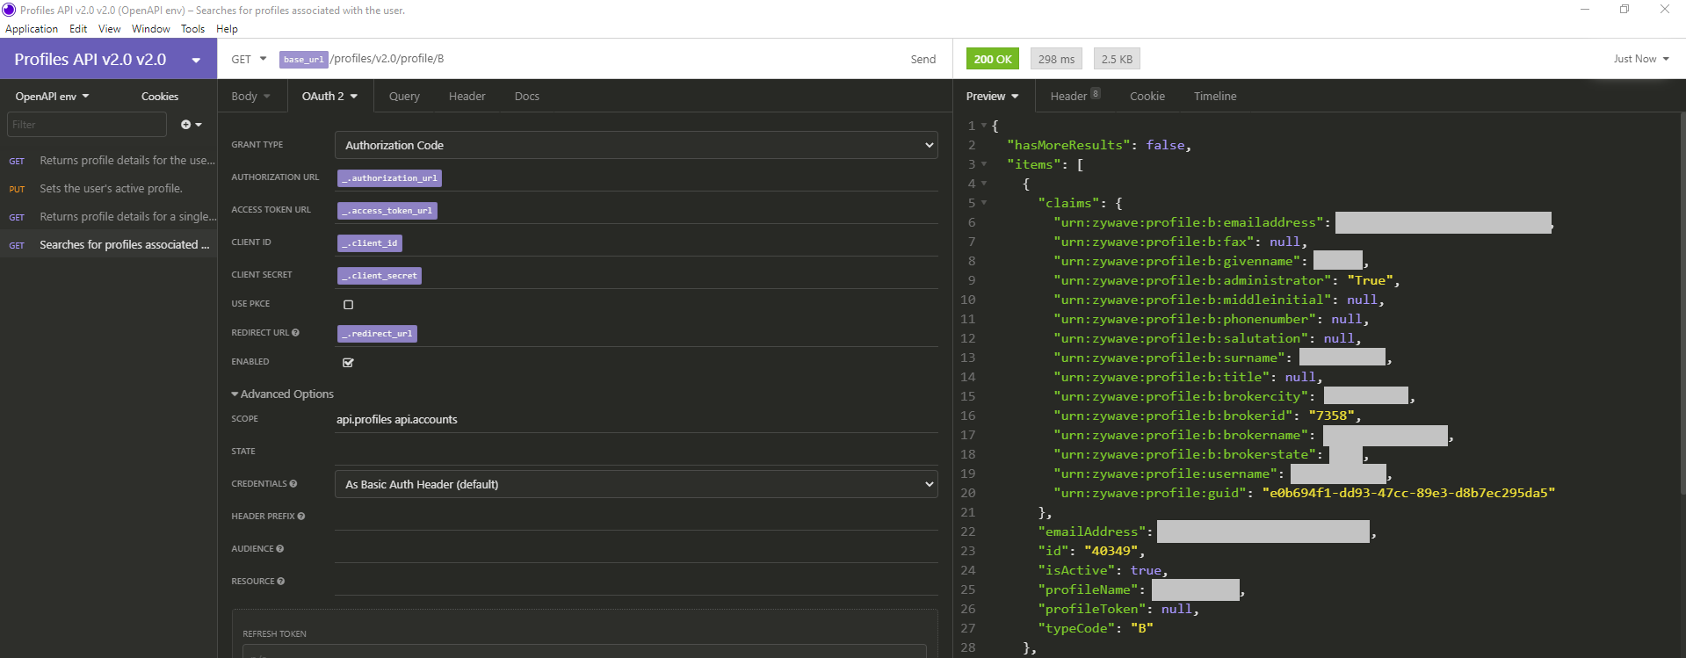Switch to the request Header tab
The width and height of the screenshot is (1686, 658).
click(467, 97)
